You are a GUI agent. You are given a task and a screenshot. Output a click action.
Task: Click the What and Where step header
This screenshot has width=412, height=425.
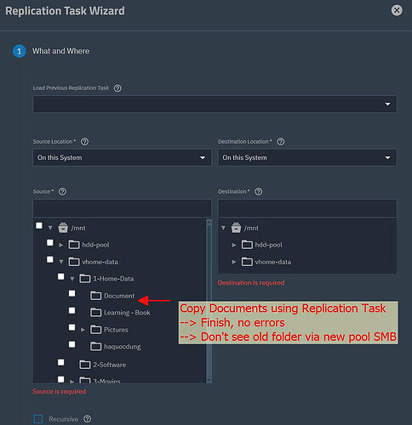tap(60, 51)
